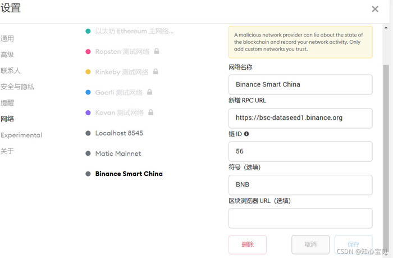This screenshot has width=393, height=258.
Task: Select Ropsten 测试网络 entry
Action: pos(122,52)
